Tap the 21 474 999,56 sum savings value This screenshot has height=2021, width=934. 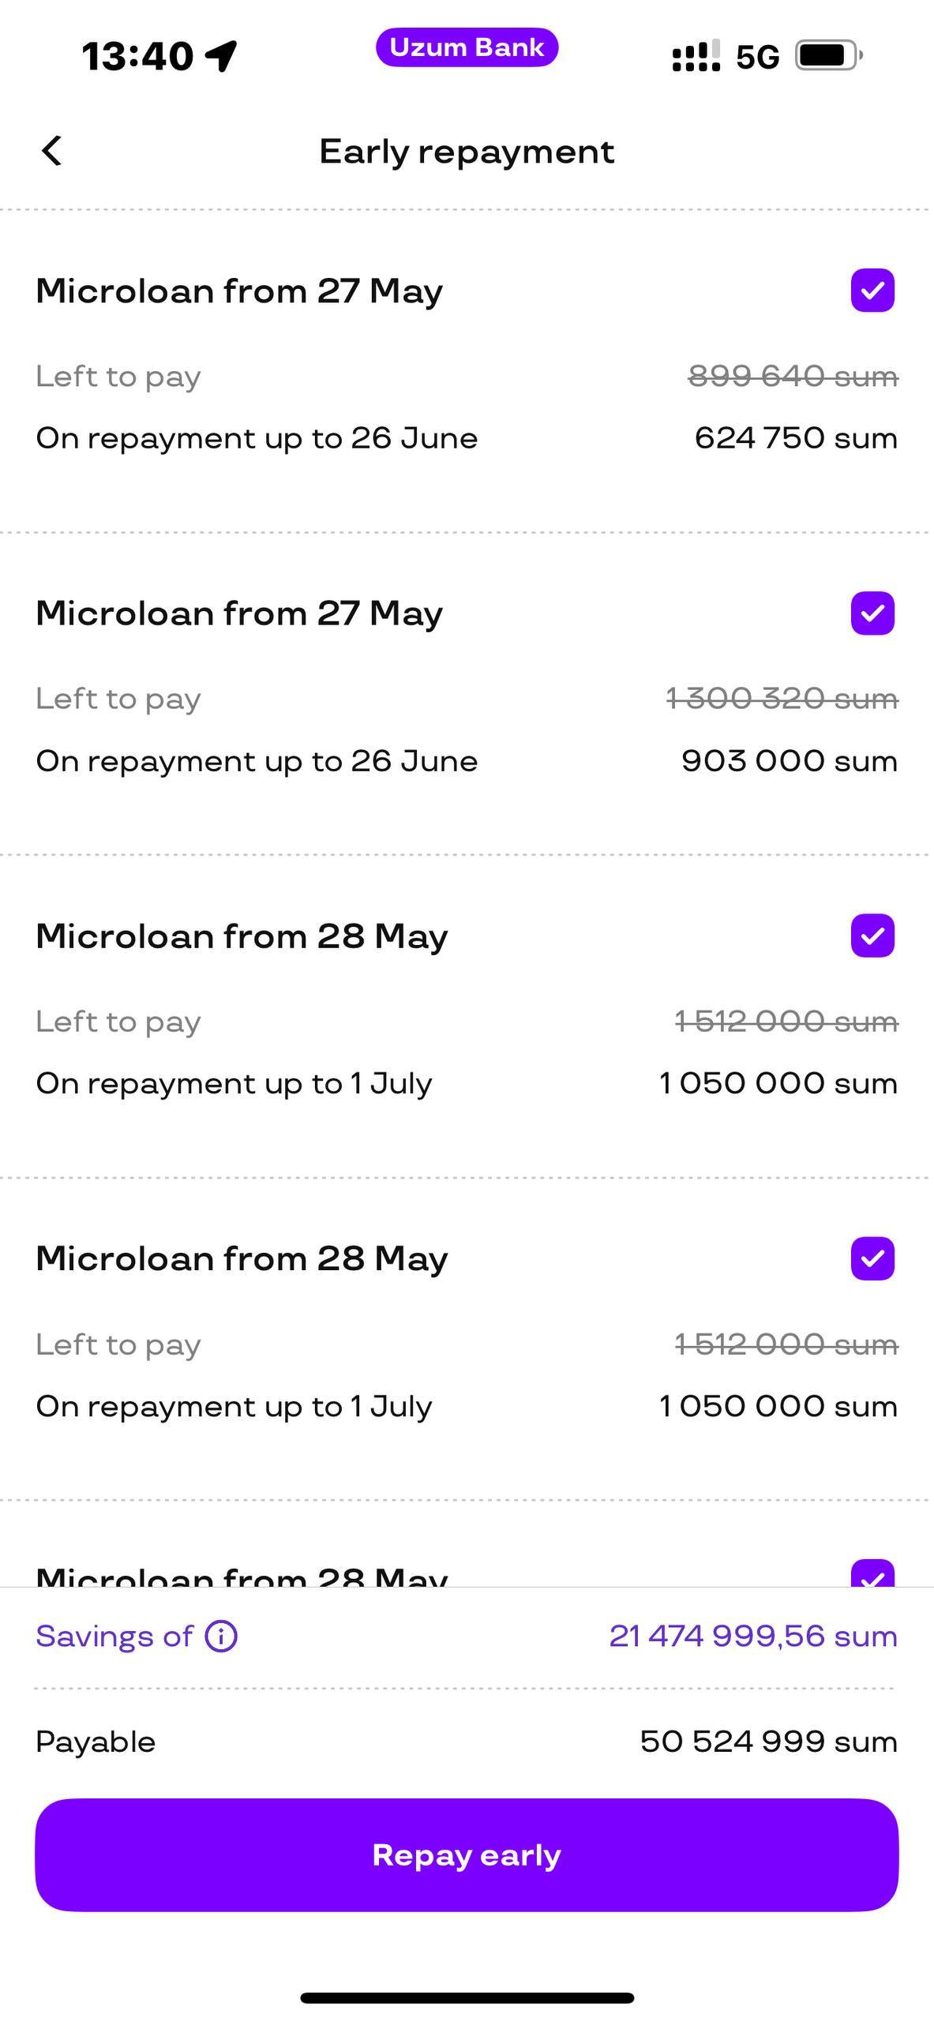[753, 1637]
